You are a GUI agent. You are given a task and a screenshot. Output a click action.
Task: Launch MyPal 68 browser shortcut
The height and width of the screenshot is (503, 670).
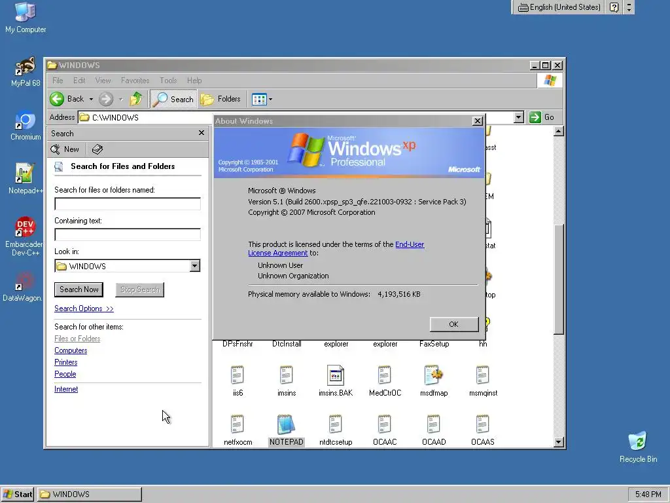pyautogui.click(x=26, y=72)
